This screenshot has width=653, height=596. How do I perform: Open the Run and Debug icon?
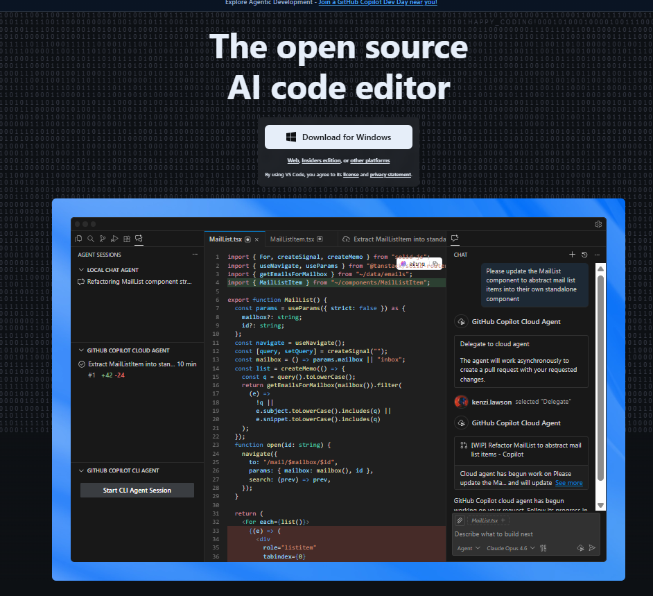(x=115, y=239)
